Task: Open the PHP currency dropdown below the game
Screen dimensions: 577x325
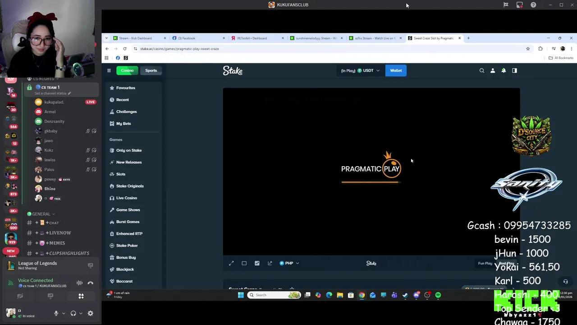Action: click(289, 263)
